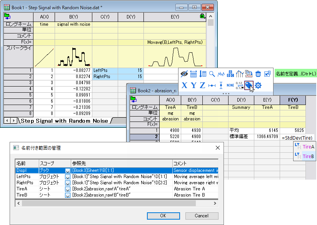Image resolution: width=317 pixels, height=225 pixels.
Task: Open scope dropdown for TireB row
Action: point(68,195)
